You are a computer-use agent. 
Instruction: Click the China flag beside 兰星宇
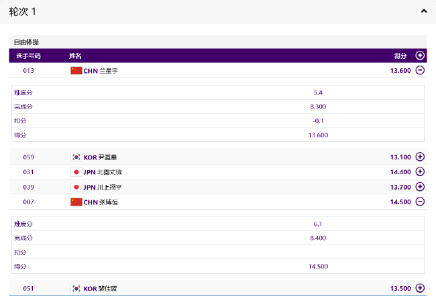(76, 71)
